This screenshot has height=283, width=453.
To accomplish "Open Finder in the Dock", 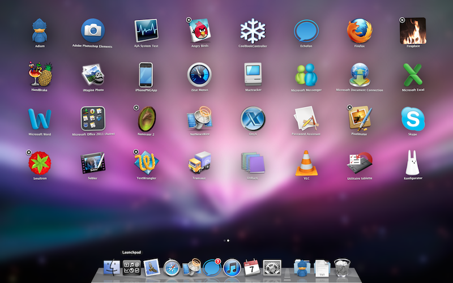I will (112, 267).
